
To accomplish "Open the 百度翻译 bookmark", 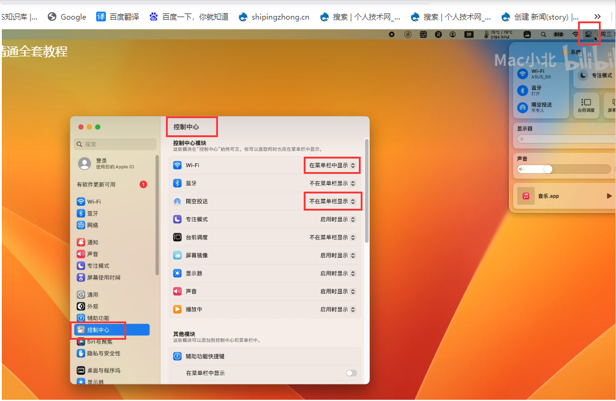I will point(118,17).
